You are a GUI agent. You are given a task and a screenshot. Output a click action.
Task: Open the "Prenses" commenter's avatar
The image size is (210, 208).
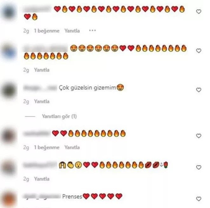[9, 199]
